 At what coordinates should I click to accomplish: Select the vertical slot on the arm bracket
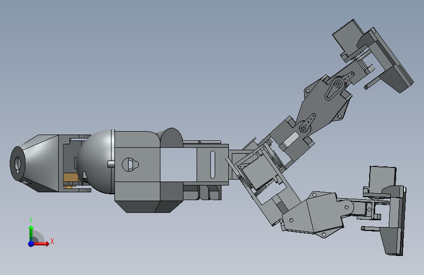point(213,165)
